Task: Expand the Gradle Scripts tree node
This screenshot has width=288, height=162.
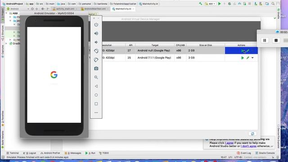Action: tap(6, 44)
